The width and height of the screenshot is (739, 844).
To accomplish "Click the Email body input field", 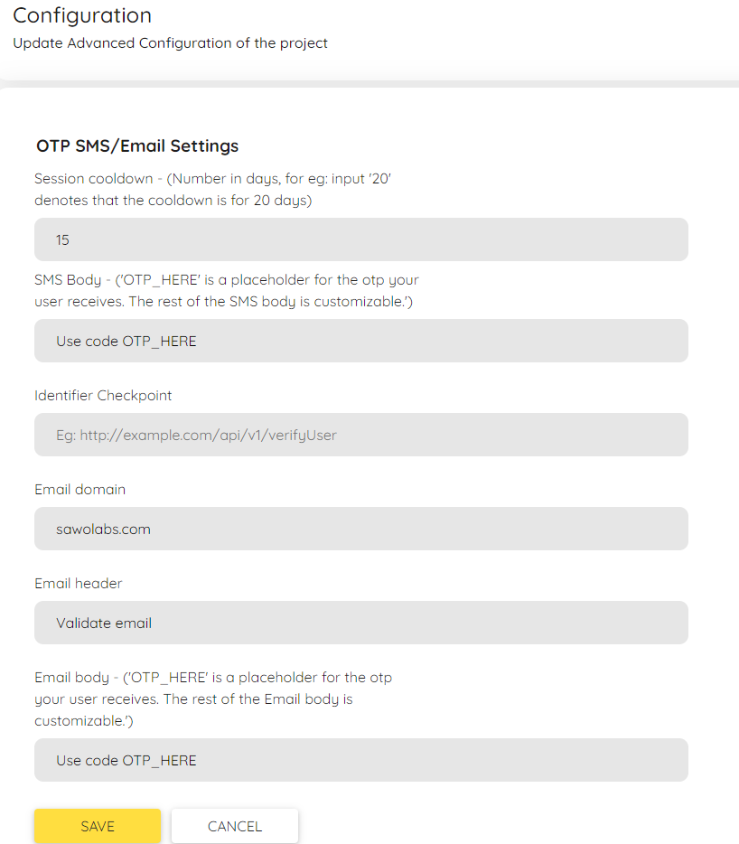I will (x=361, y=760).
